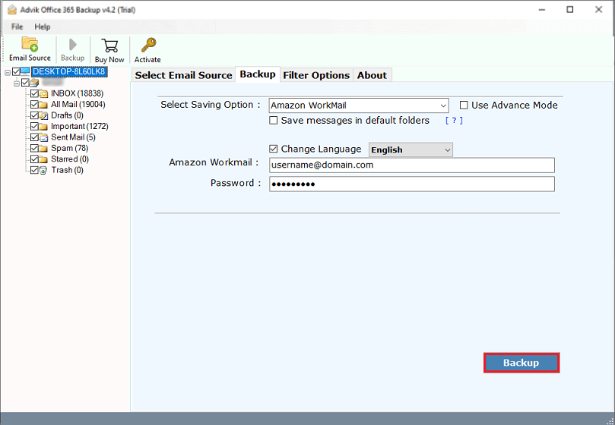Switch to Filter Options tab
Image resolution: width=615 pixels, height=425 pixels.
tap(316, 75)
